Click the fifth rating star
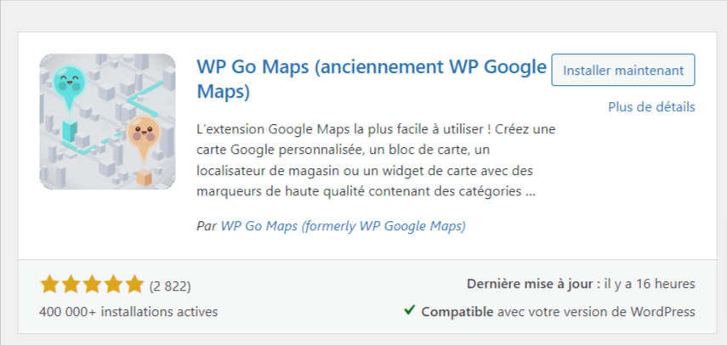Image resolution: width=727 pixels, height=345 pixels. tap(134, 285)
